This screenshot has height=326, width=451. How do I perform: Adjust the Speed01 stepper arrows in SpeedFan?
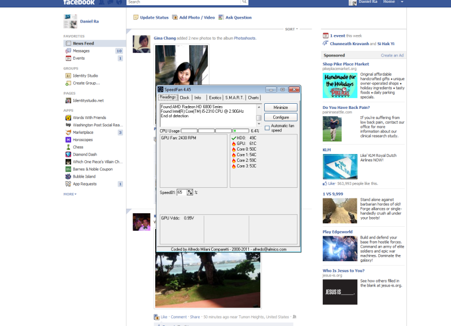[190, 192]
